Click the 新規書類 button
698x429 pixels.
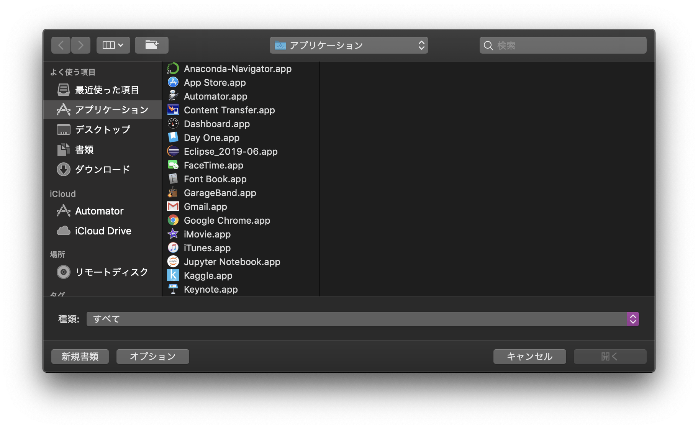(80, 357)
